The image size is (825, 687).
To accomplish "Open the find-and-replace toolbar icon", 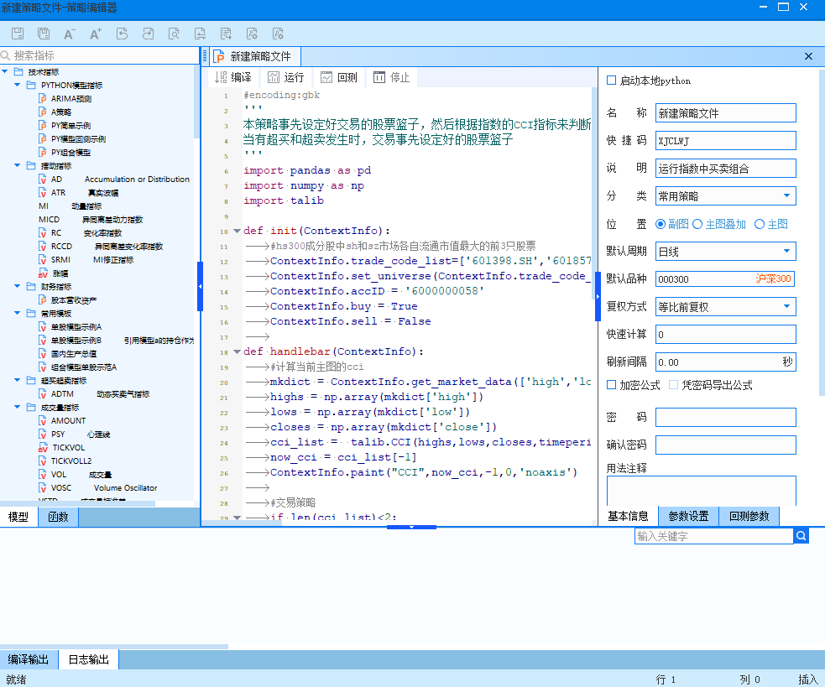I will pyautogui.click(x=200, y=34).
